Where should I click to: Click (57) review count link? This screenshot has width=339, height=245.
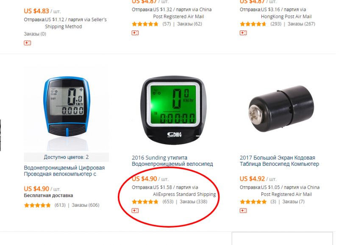167,24
